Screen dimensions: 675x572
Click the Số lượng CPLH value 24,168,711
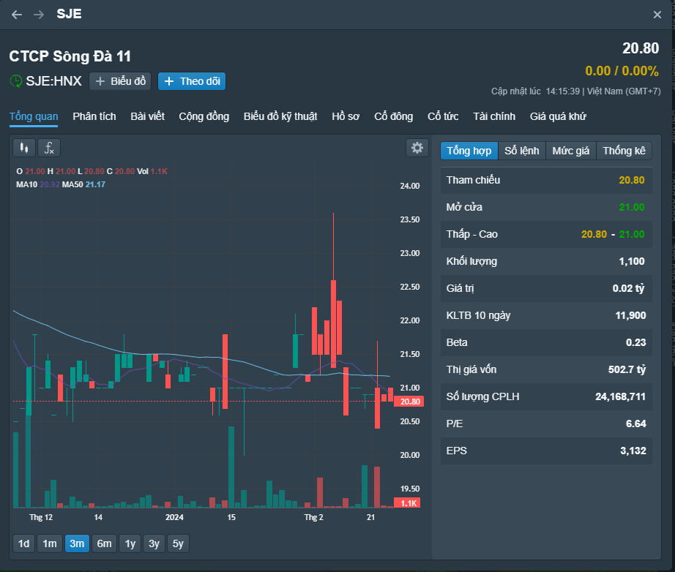[620, 397]
